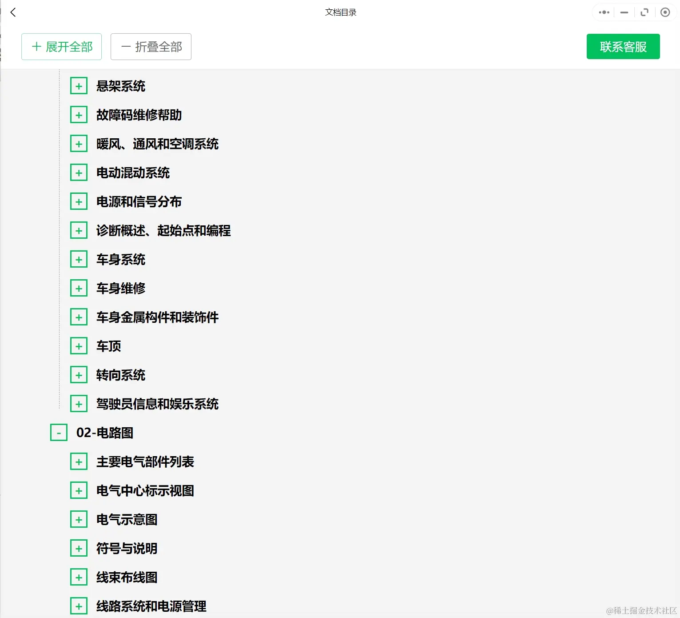Select the 车身维修 tree entry
680x618 pixels.
click(x=122, y=288)
